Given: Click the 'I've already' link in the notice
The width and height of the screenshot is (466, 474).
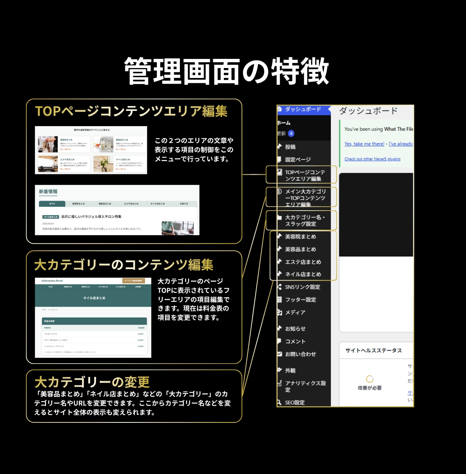Looking at the screenshot, I should click(401, 144).
